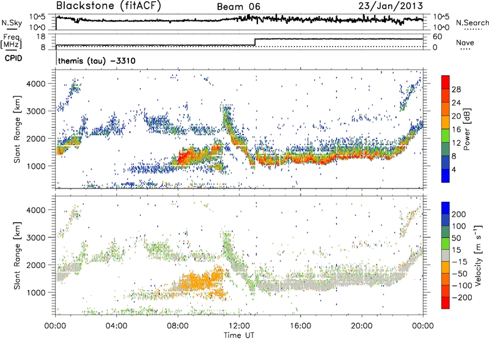The image size is (489, 339).
Task: Click the 'Nave' legend label
Action: coord(465,42)
